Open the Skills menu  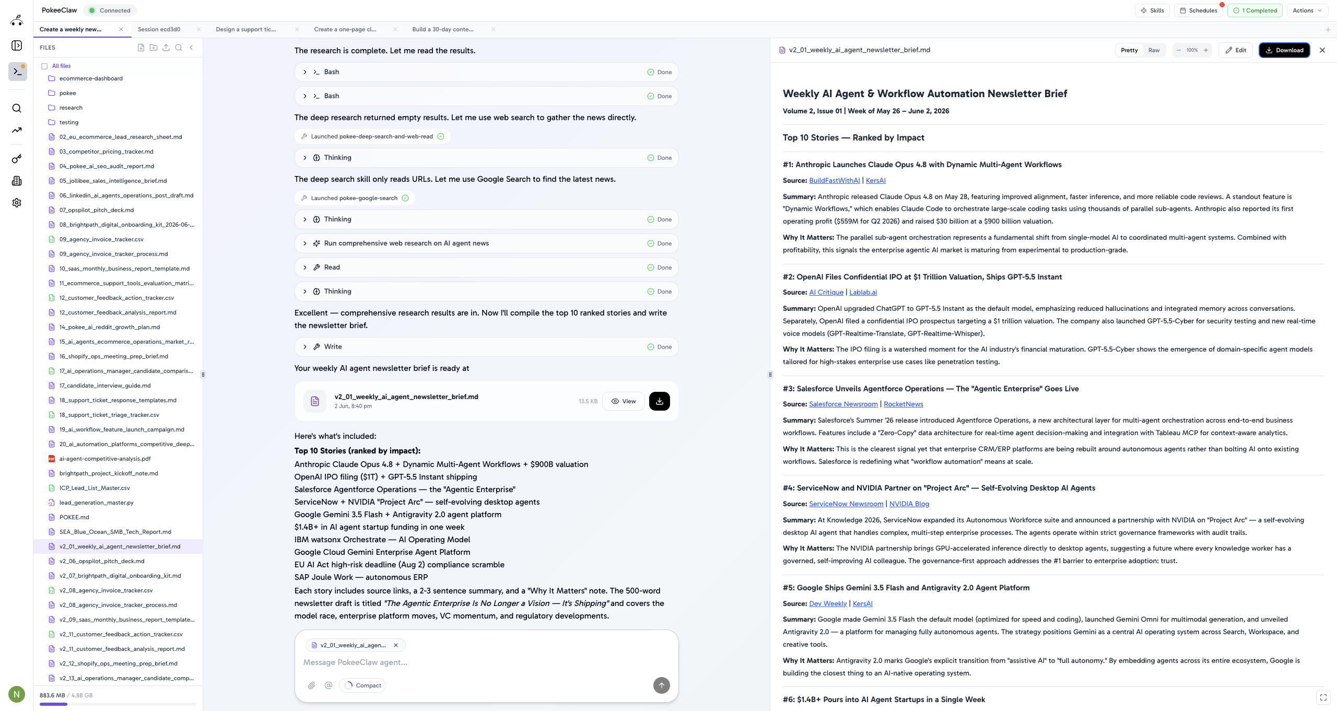point(1152,10)
